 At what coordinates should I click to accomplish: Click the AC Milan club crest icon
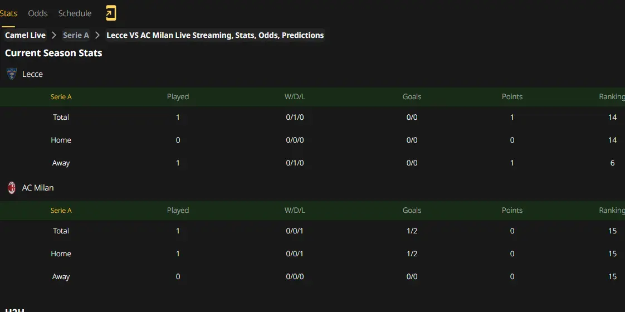[x=12, y=187]
